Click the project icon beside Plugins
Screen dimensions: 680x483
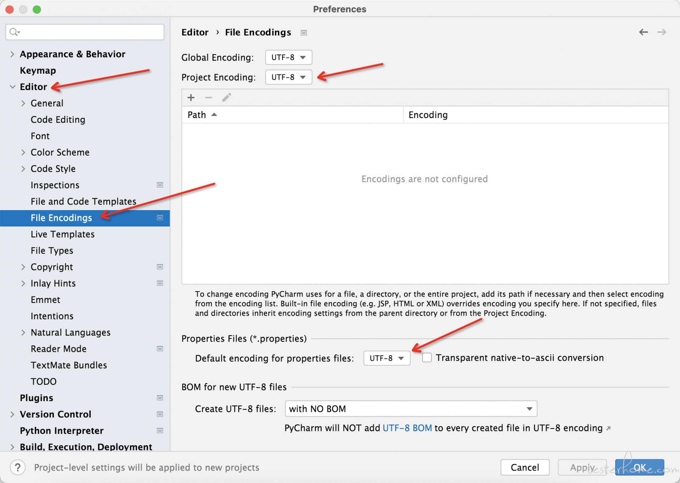pos(160,398)
